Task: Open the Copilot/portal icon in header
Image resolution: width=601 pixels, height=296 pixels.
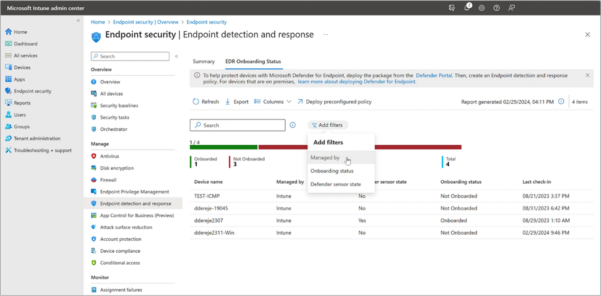Action: (452, 8)
